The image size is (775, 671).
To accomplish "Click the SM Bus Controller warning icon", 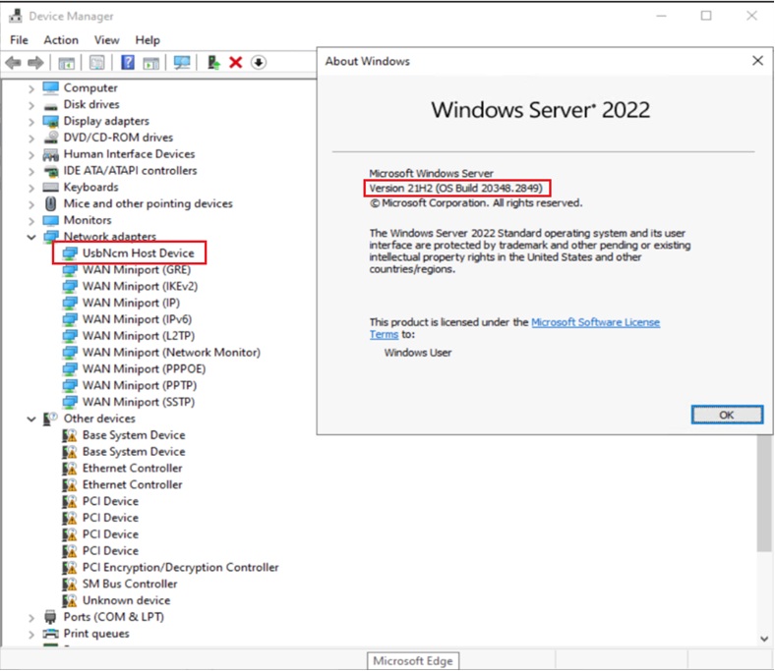I will 70,585.
